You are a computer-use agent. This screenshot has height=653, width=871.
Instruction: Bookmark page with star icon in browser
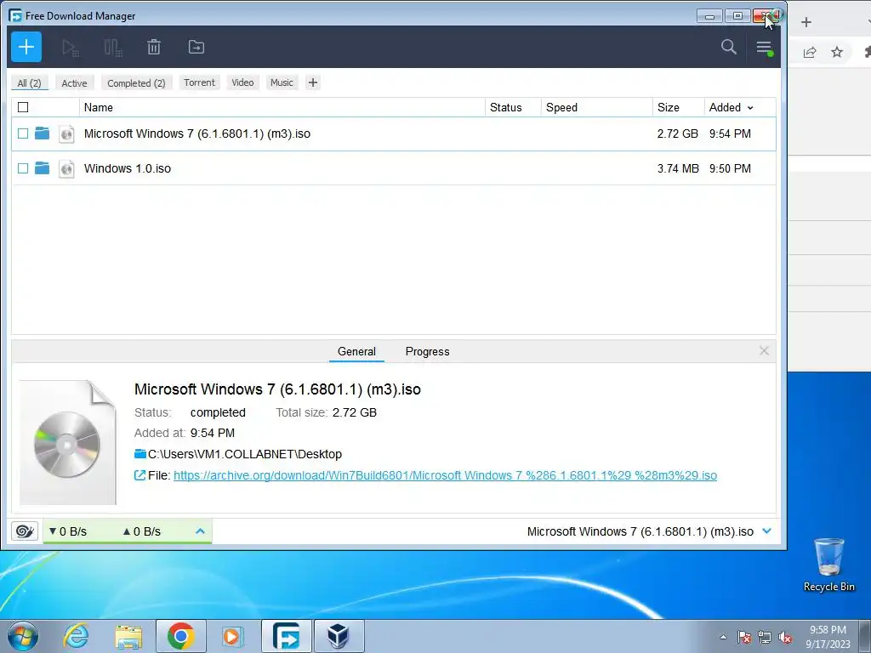[837, 52]
